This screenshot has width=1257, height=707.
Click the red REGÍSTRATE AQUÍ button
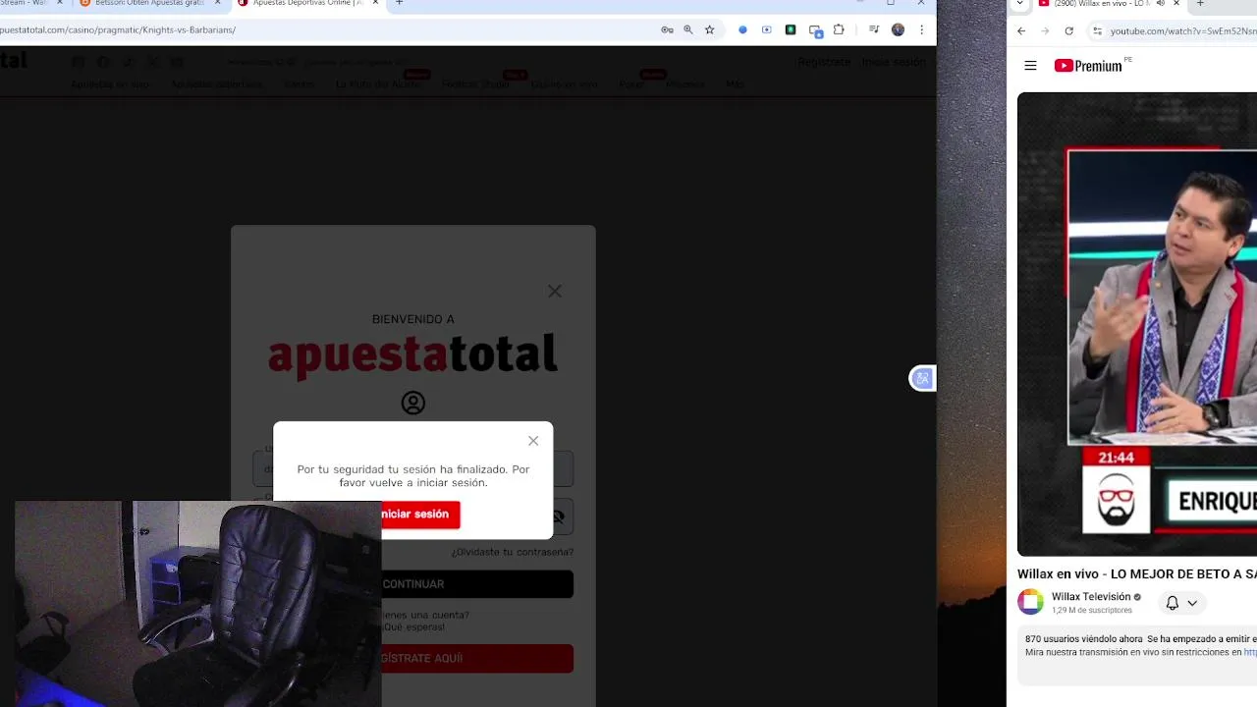coord(477,658)
